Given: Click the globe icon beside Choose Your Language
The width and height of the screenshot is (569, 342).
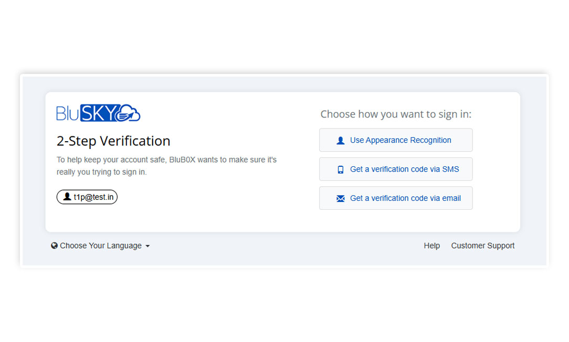Looking at the screenshot, I should pos(54,245).
